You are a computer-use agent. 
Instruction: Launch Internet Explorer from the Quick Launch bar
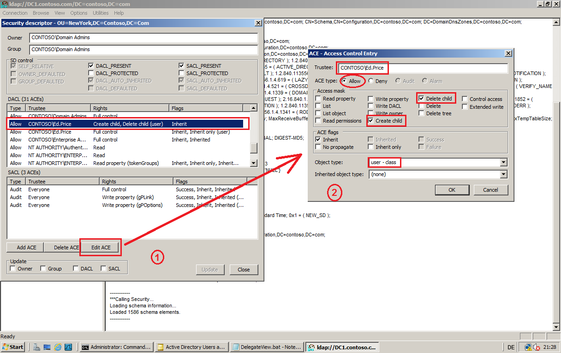point(58,347)
